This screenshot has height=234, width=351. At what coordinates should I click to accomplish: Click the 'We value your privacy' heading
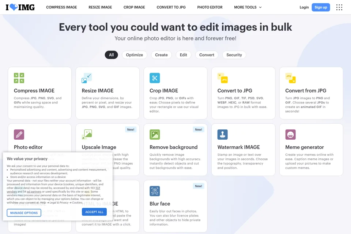pos(27,159)
